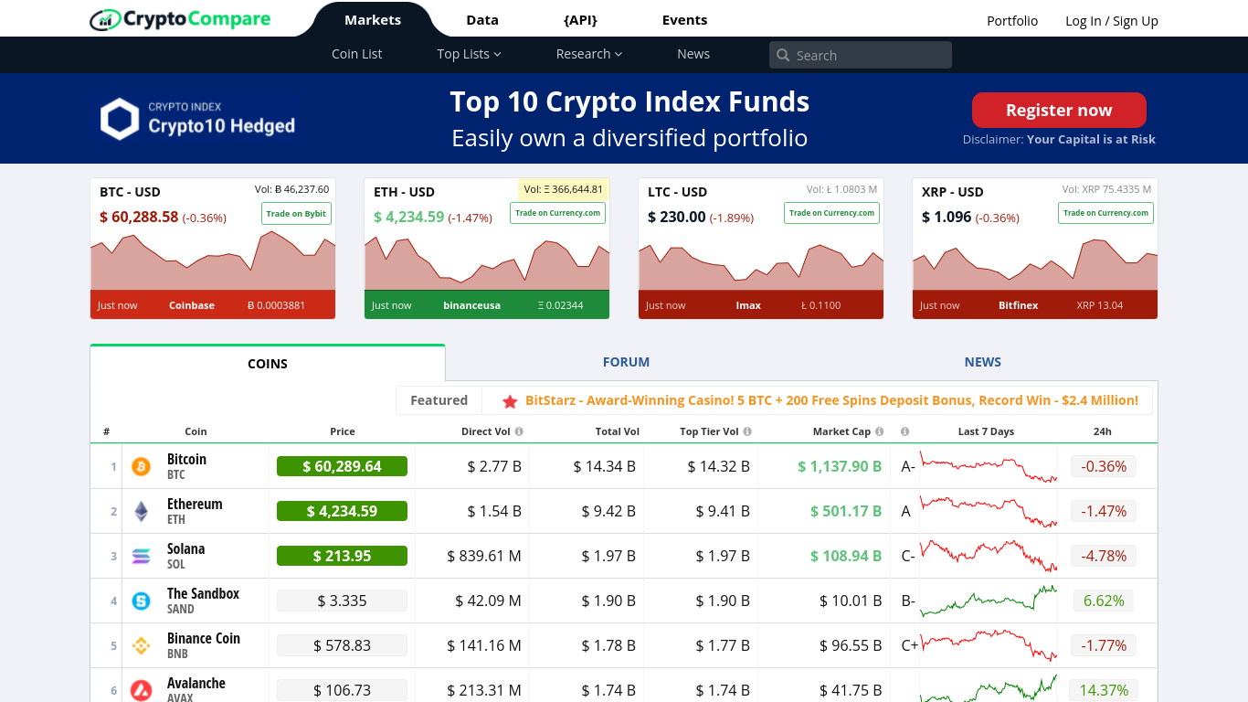Click the Bitcoin price $ 60,289.64
This screenshot has height=702, width=1248.
(x=342, y=466)
